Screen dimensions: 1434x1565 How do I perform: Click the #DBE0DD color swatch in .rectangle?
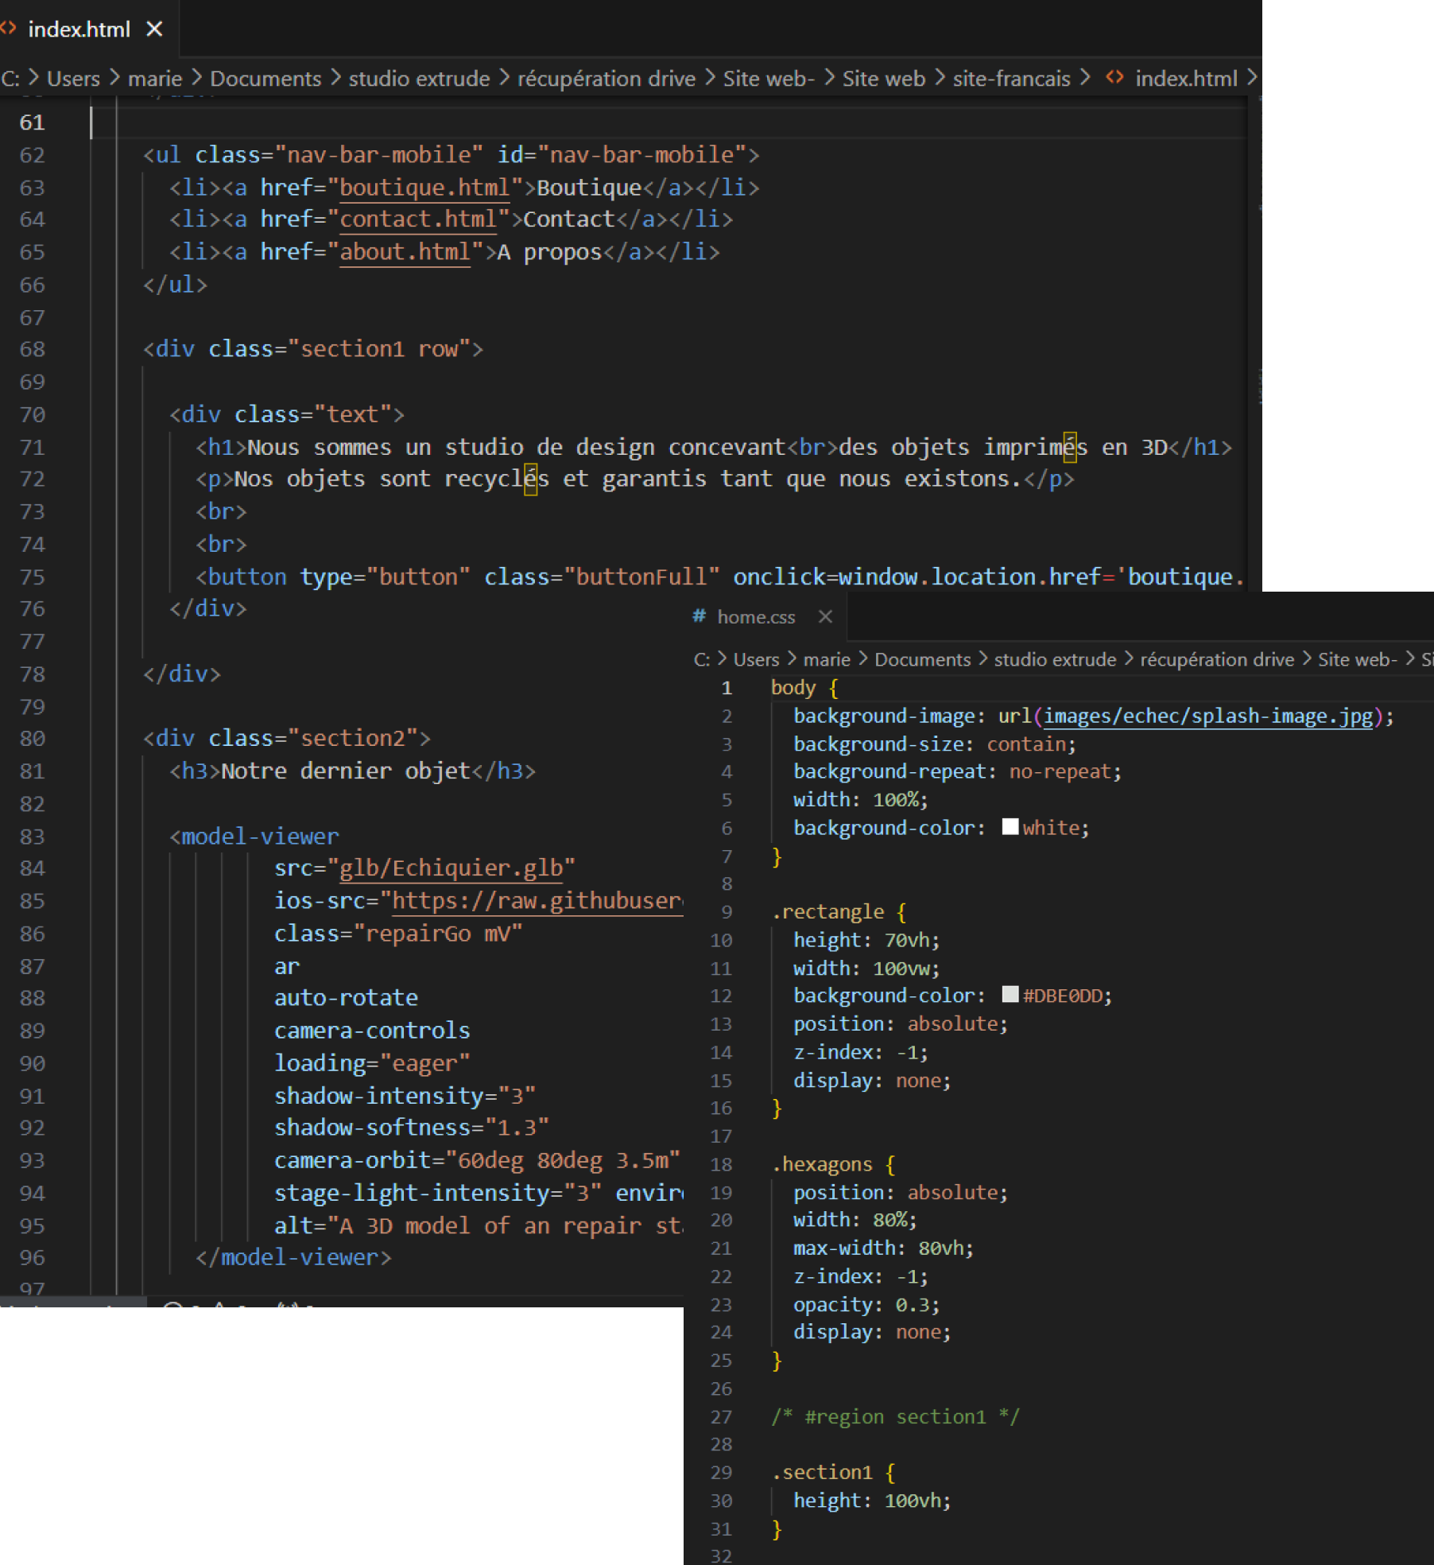[x=1010, y=995]
